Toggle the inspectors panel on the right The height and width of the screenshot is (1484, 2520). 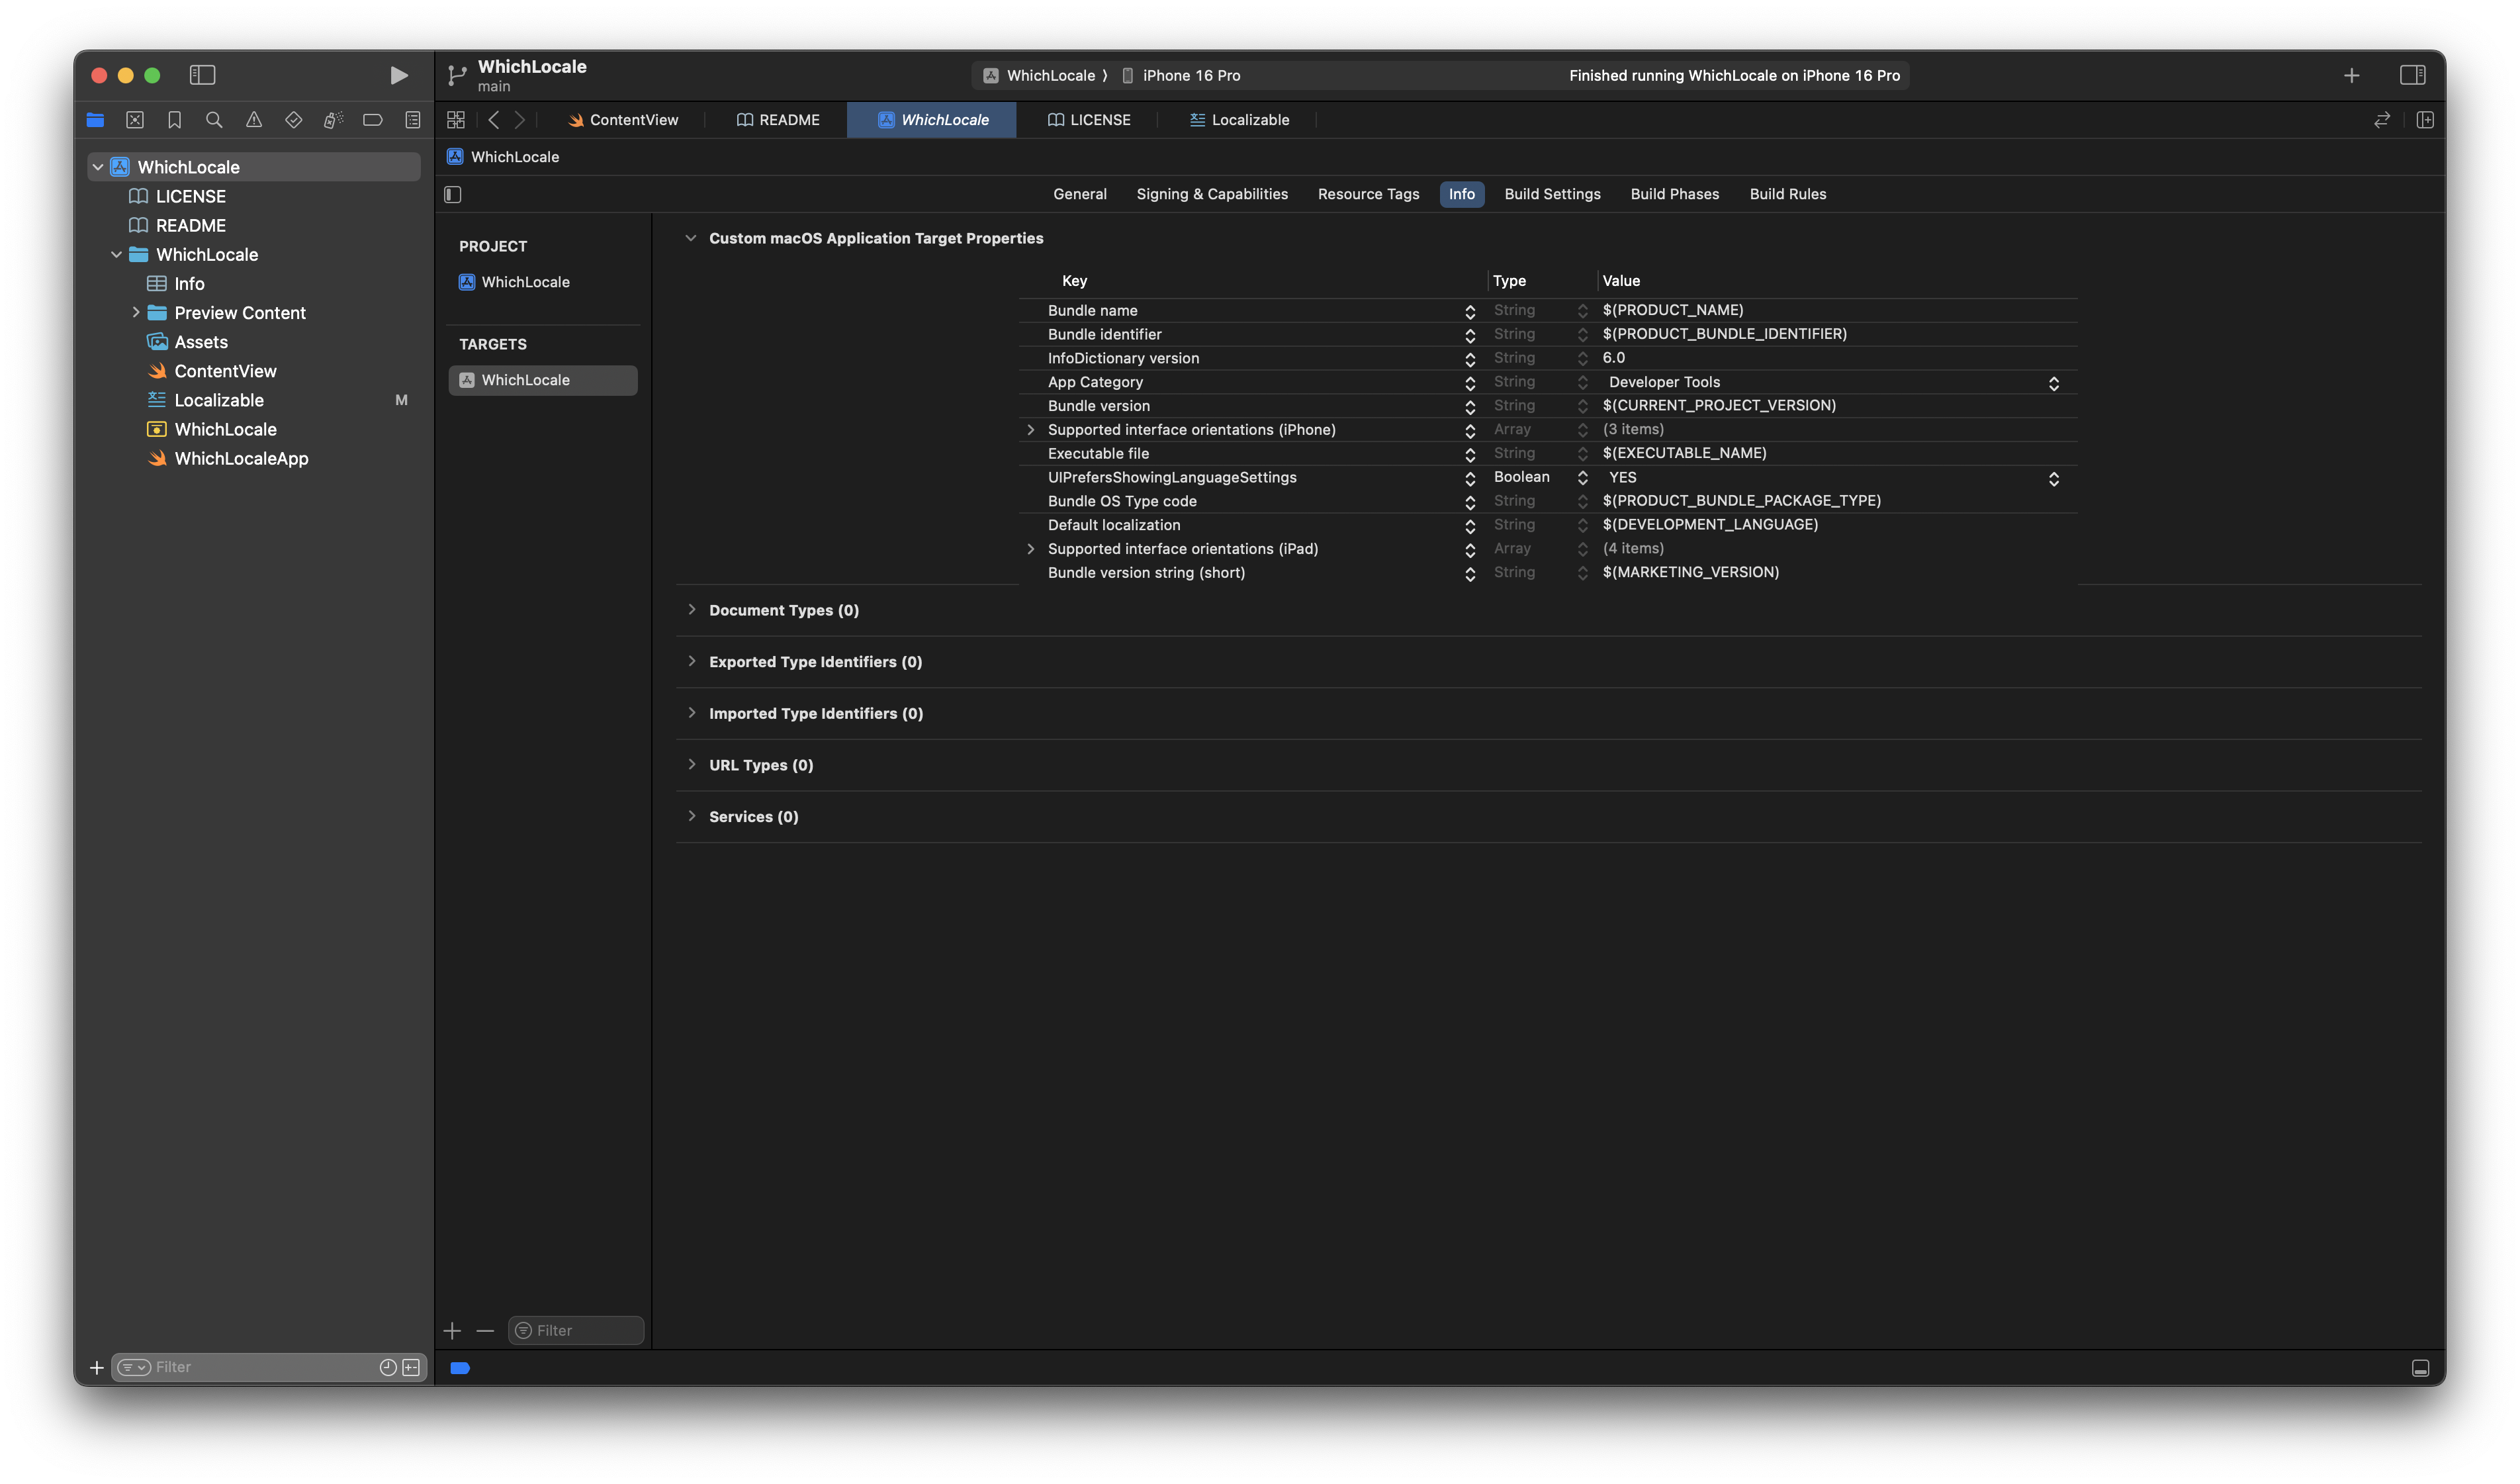click(x=2412, y=75)
